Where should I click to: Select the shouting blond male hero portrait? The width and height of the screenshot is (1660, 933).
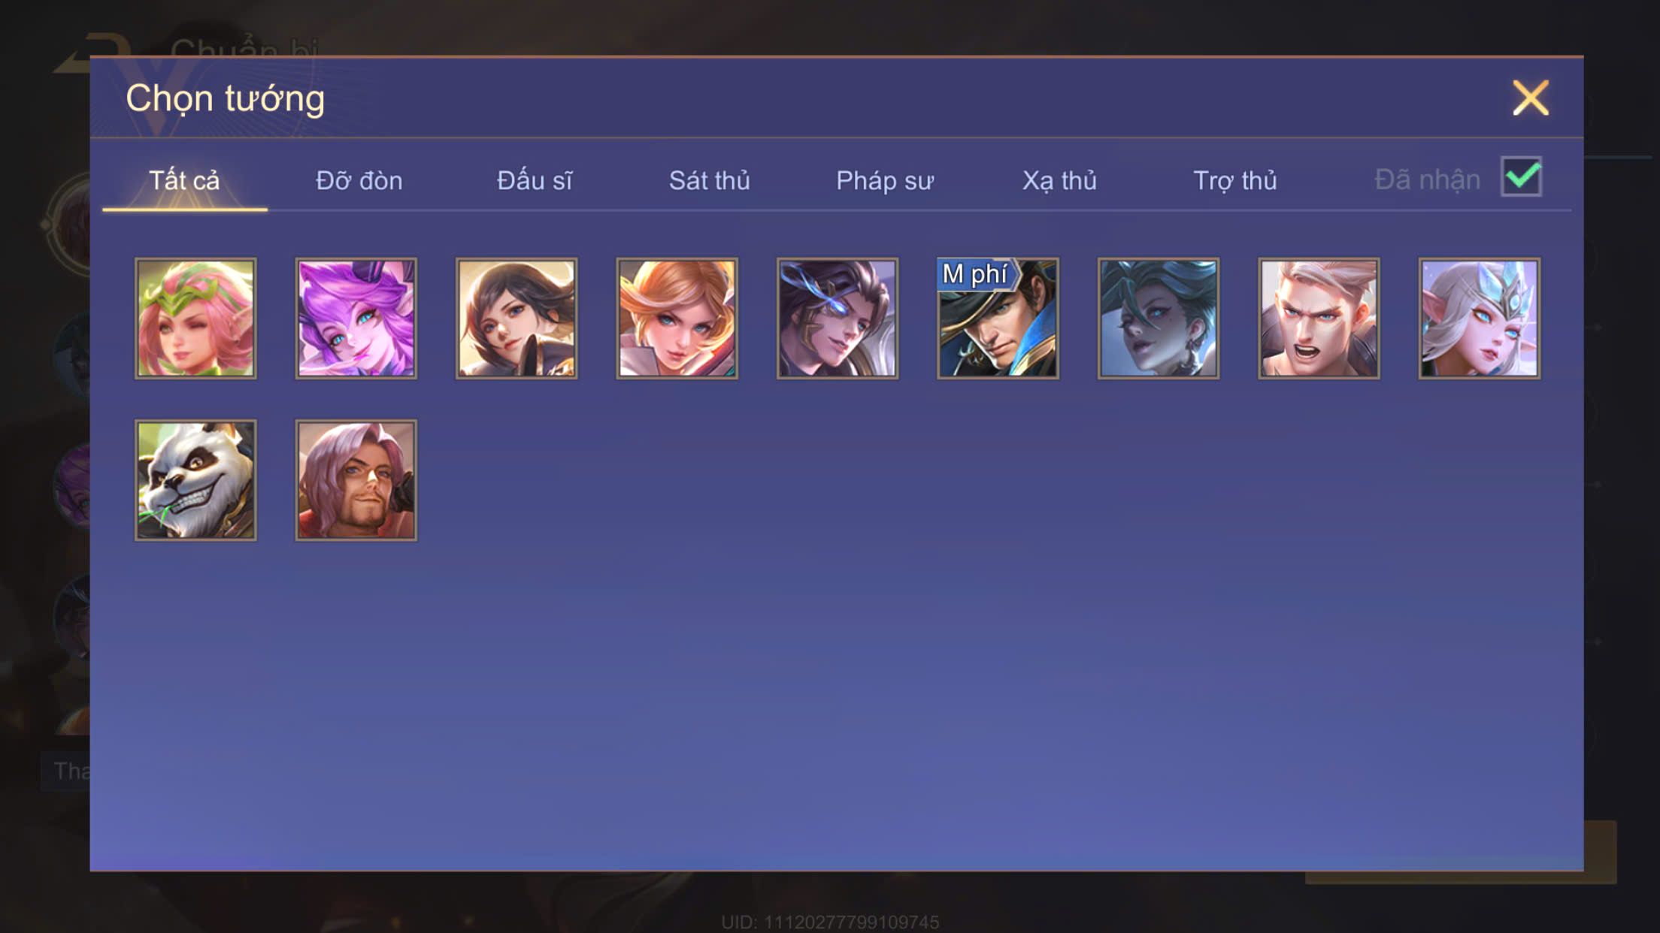(x=1319, y=319)
